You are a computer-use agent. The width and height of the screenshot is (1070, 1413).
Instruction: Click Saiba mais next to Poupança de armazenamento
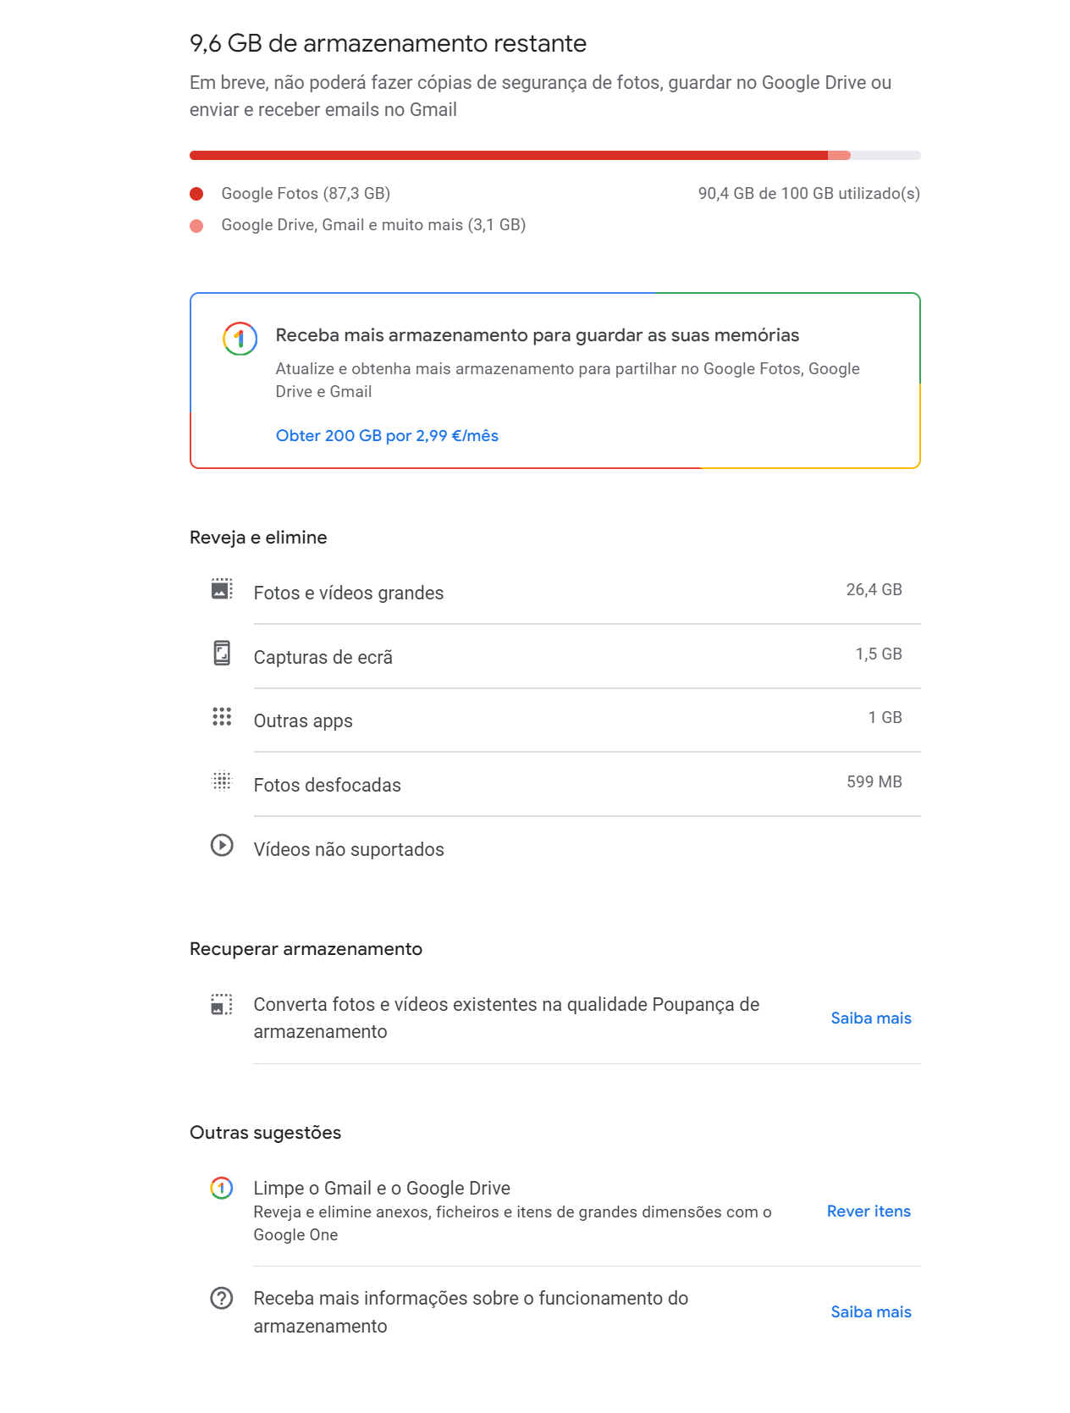(871, 1018)
